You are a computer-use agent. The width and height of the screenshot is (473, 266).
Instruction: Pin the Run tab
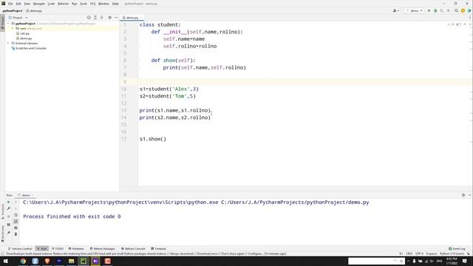coord(8,233)
